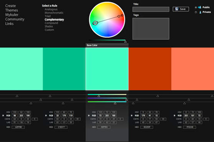Click the RGB field showing 119
Screen dimensions: 214x142
click(71, 116)
